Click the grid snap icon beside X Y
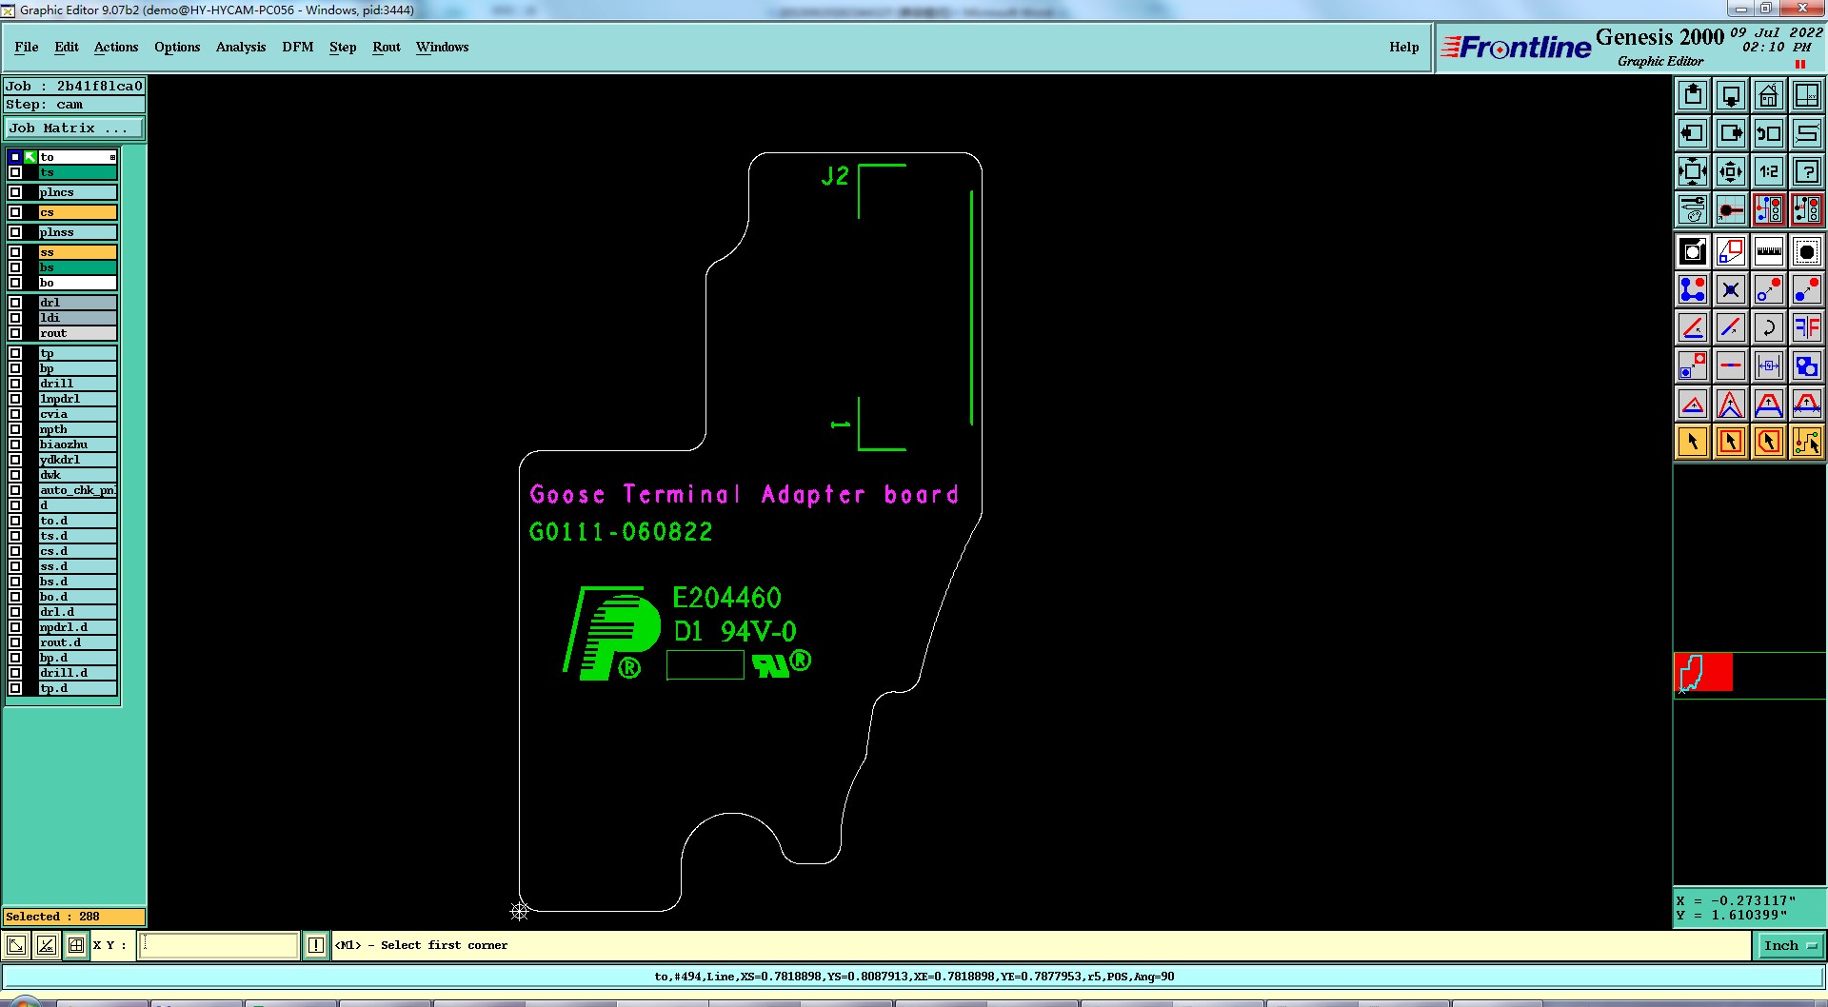 point(76,945)
